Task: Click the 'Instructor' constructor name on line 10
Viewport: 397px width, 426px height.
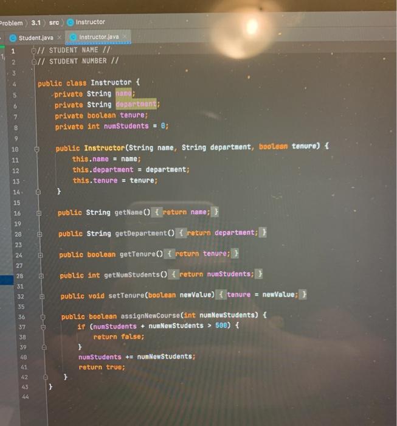Action: [104, 148]
